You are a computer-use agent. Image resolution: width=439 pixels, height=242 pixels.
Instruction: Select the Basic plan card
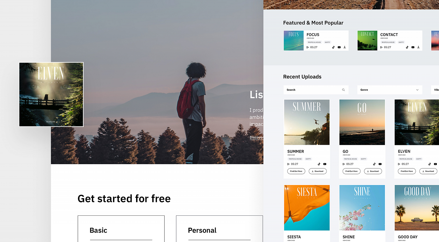[x=121, y=229]
